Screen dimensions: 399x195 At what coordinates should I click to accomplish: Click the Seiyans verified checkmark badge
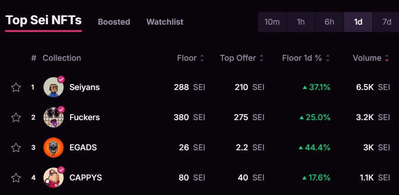click(61, 79)
